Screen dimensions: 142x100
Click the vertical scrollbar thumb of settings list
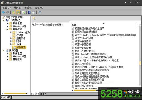coord(140,63)
